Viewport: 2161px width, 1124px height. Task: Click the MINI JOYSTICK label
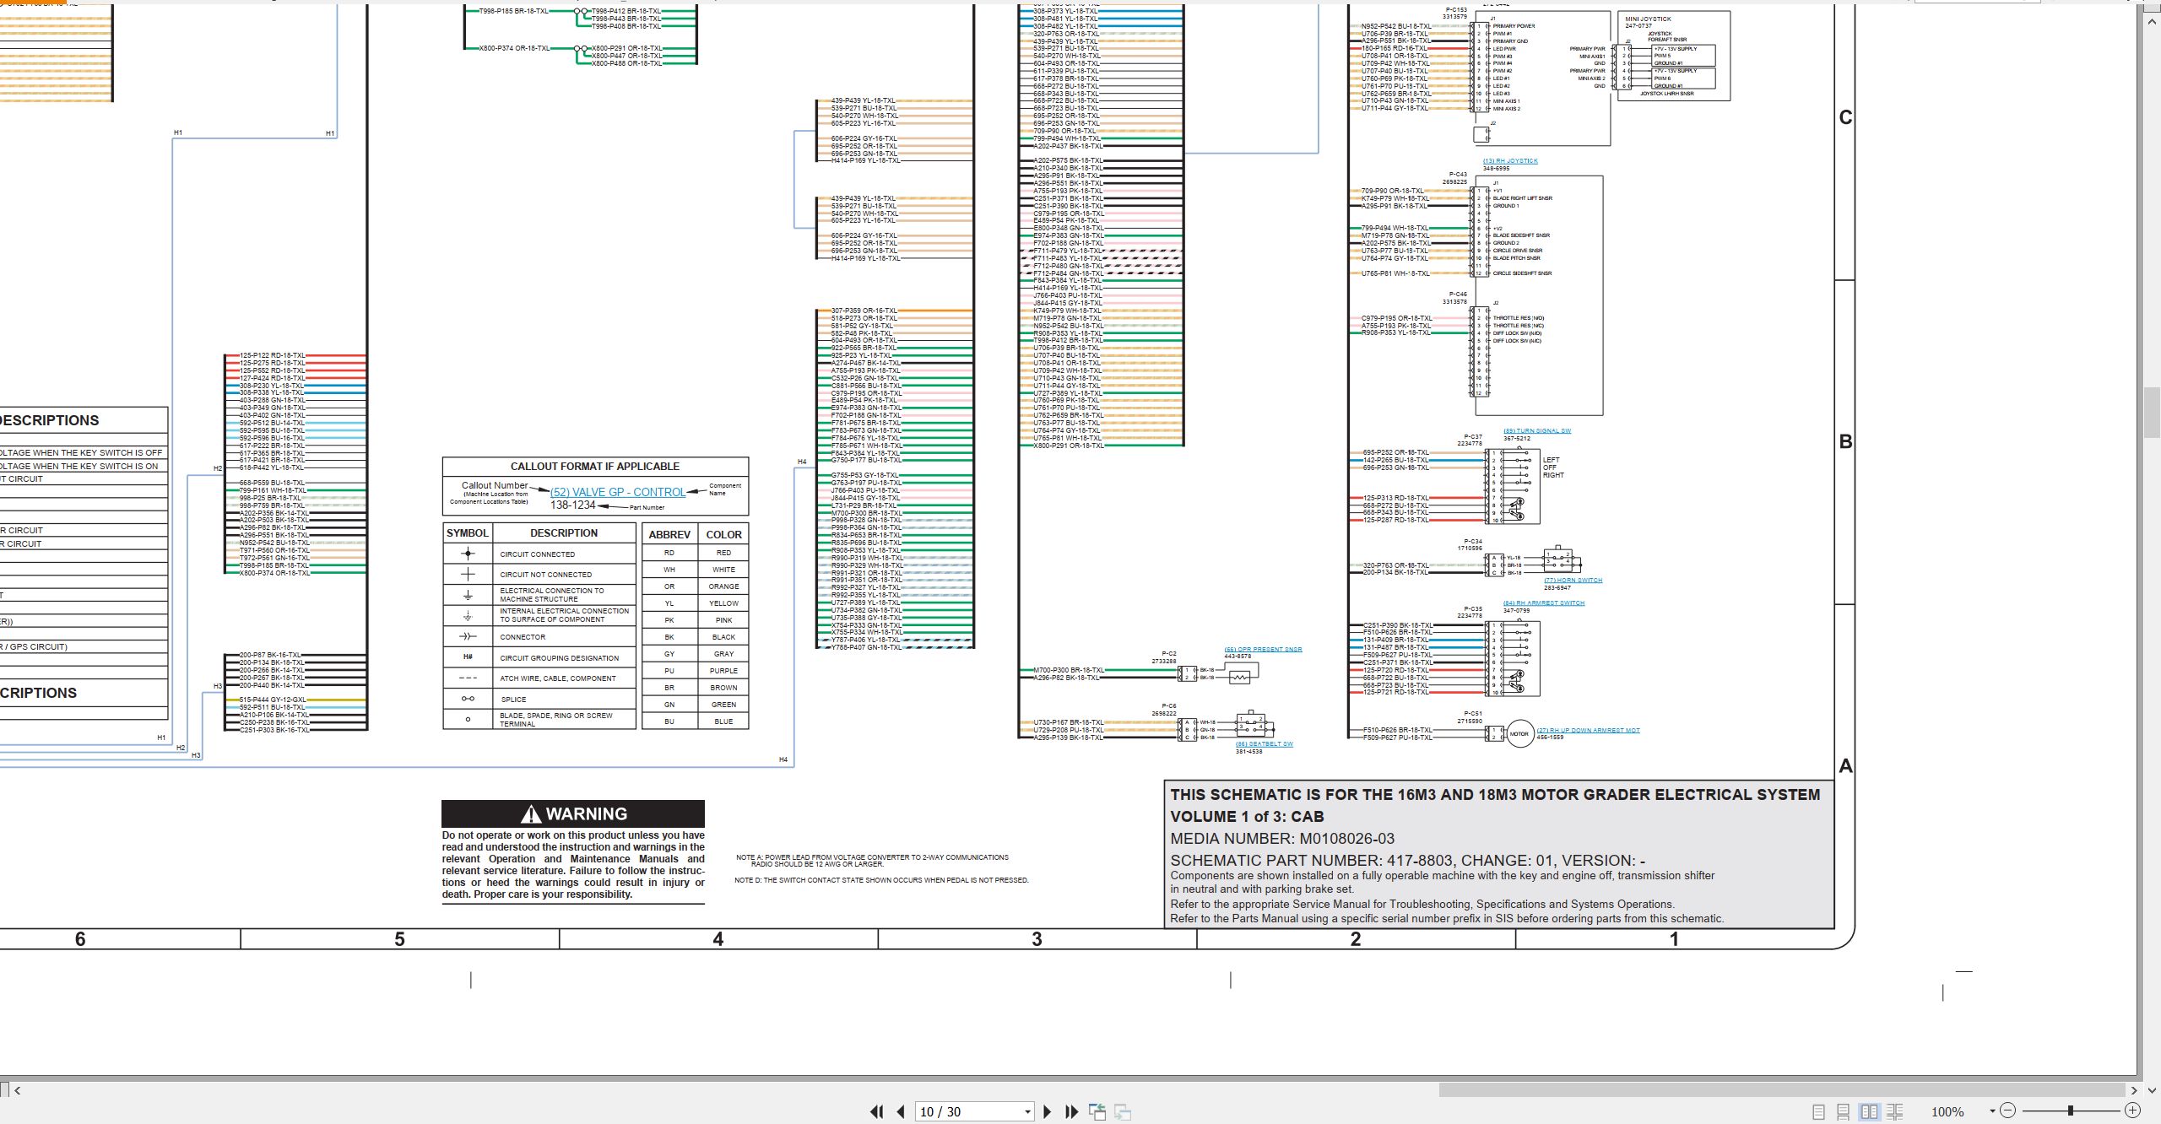click(1648, 19)
